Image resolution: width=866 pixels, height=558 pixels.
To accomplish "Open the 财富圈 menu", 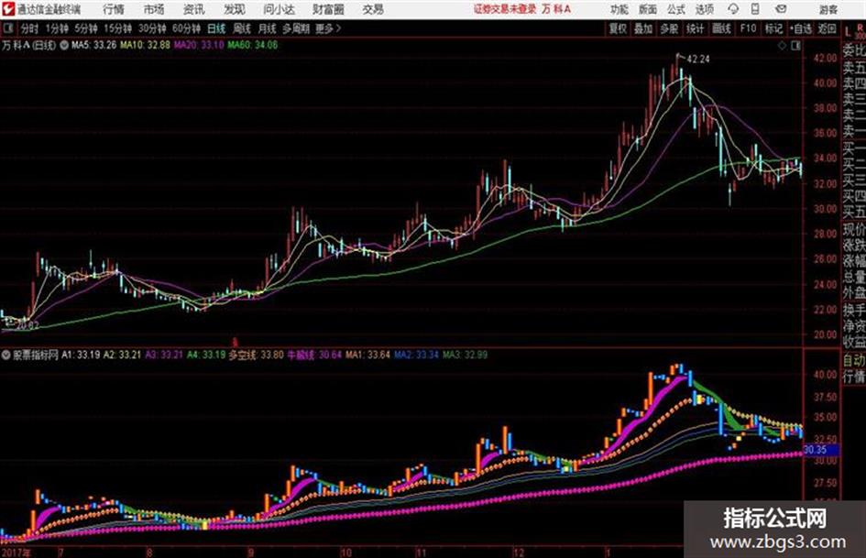I will (329, 9).
